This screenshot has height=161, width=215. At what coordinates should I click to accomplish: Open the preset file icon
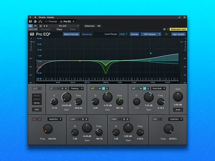click(41, 26)
